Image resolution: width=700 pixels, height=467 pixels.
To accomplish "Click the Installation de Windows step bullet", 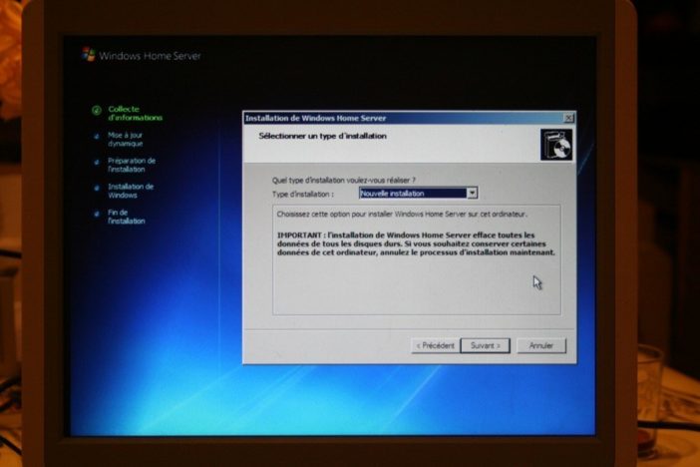I will (97, 189).
